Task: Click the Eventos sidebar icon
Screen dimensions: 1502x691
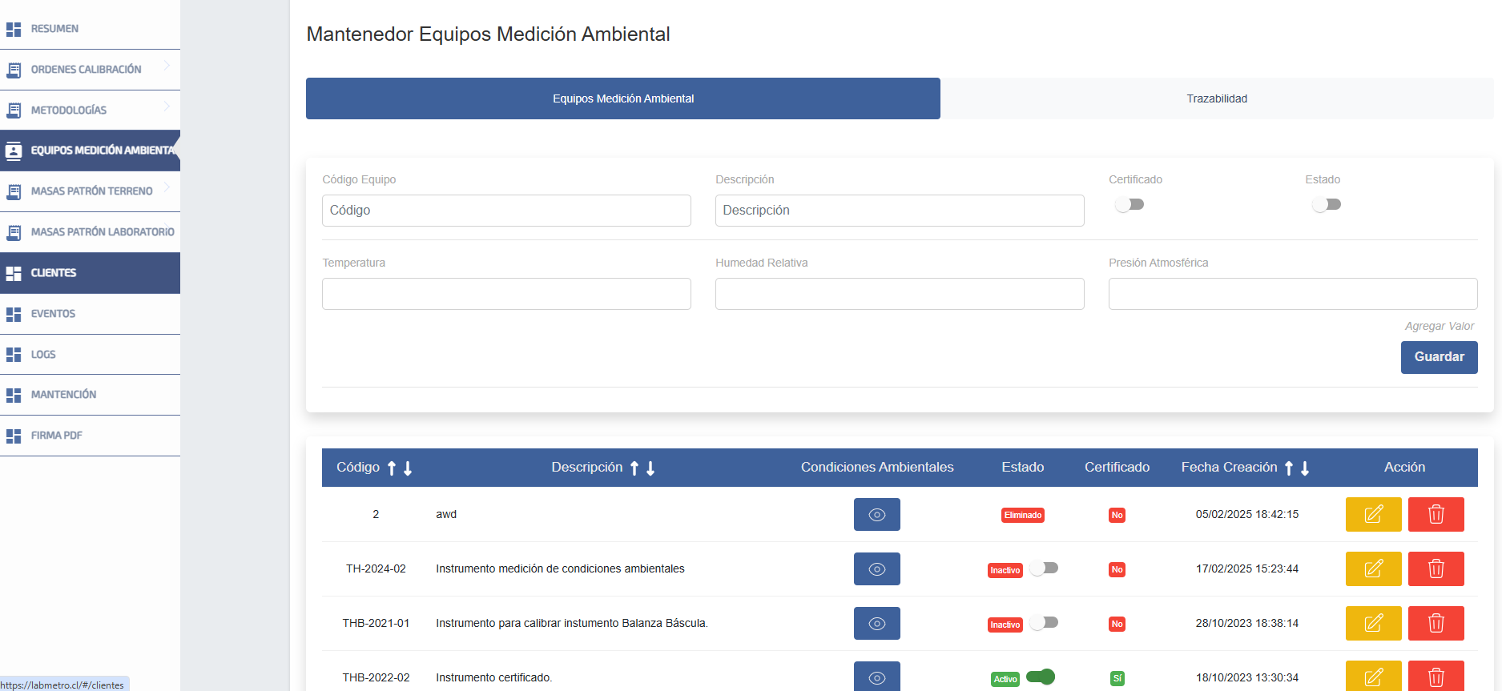Action: [x=14, y=314]
